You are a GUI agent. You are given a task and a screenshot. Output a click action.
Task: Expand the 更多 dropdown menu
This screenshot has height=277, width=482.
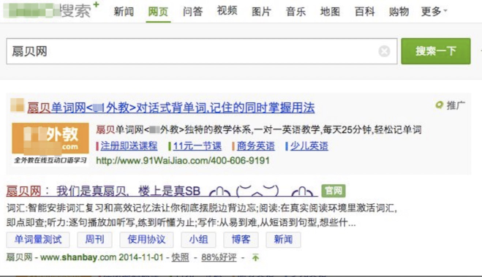click(x=434, y=12)
